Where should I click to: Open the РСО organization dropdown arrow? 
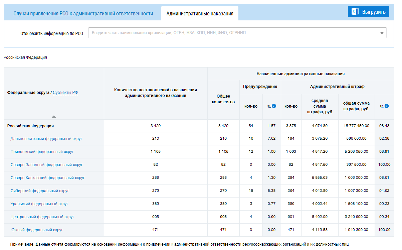click(382, 33)
